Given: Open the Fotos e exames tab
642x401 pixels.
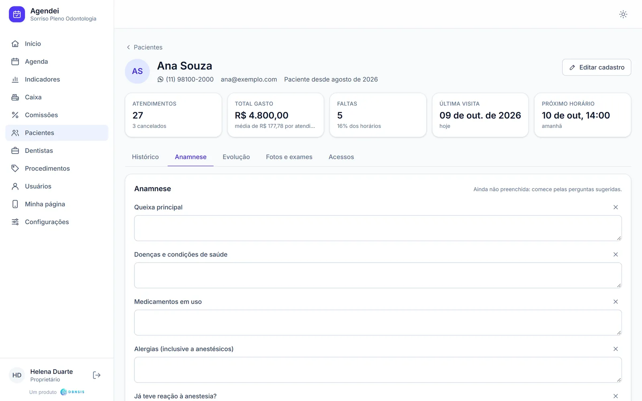Looking at the screenshot, I should [289, 157].
